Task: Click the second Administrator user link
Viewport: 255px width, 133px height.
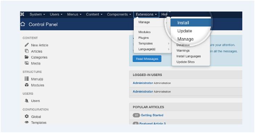Action: click(x=143, y=92)
